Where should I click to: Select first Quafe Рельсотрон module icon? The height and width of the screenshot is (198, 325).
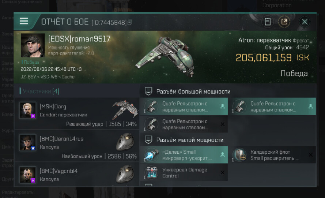pos(151,107)
